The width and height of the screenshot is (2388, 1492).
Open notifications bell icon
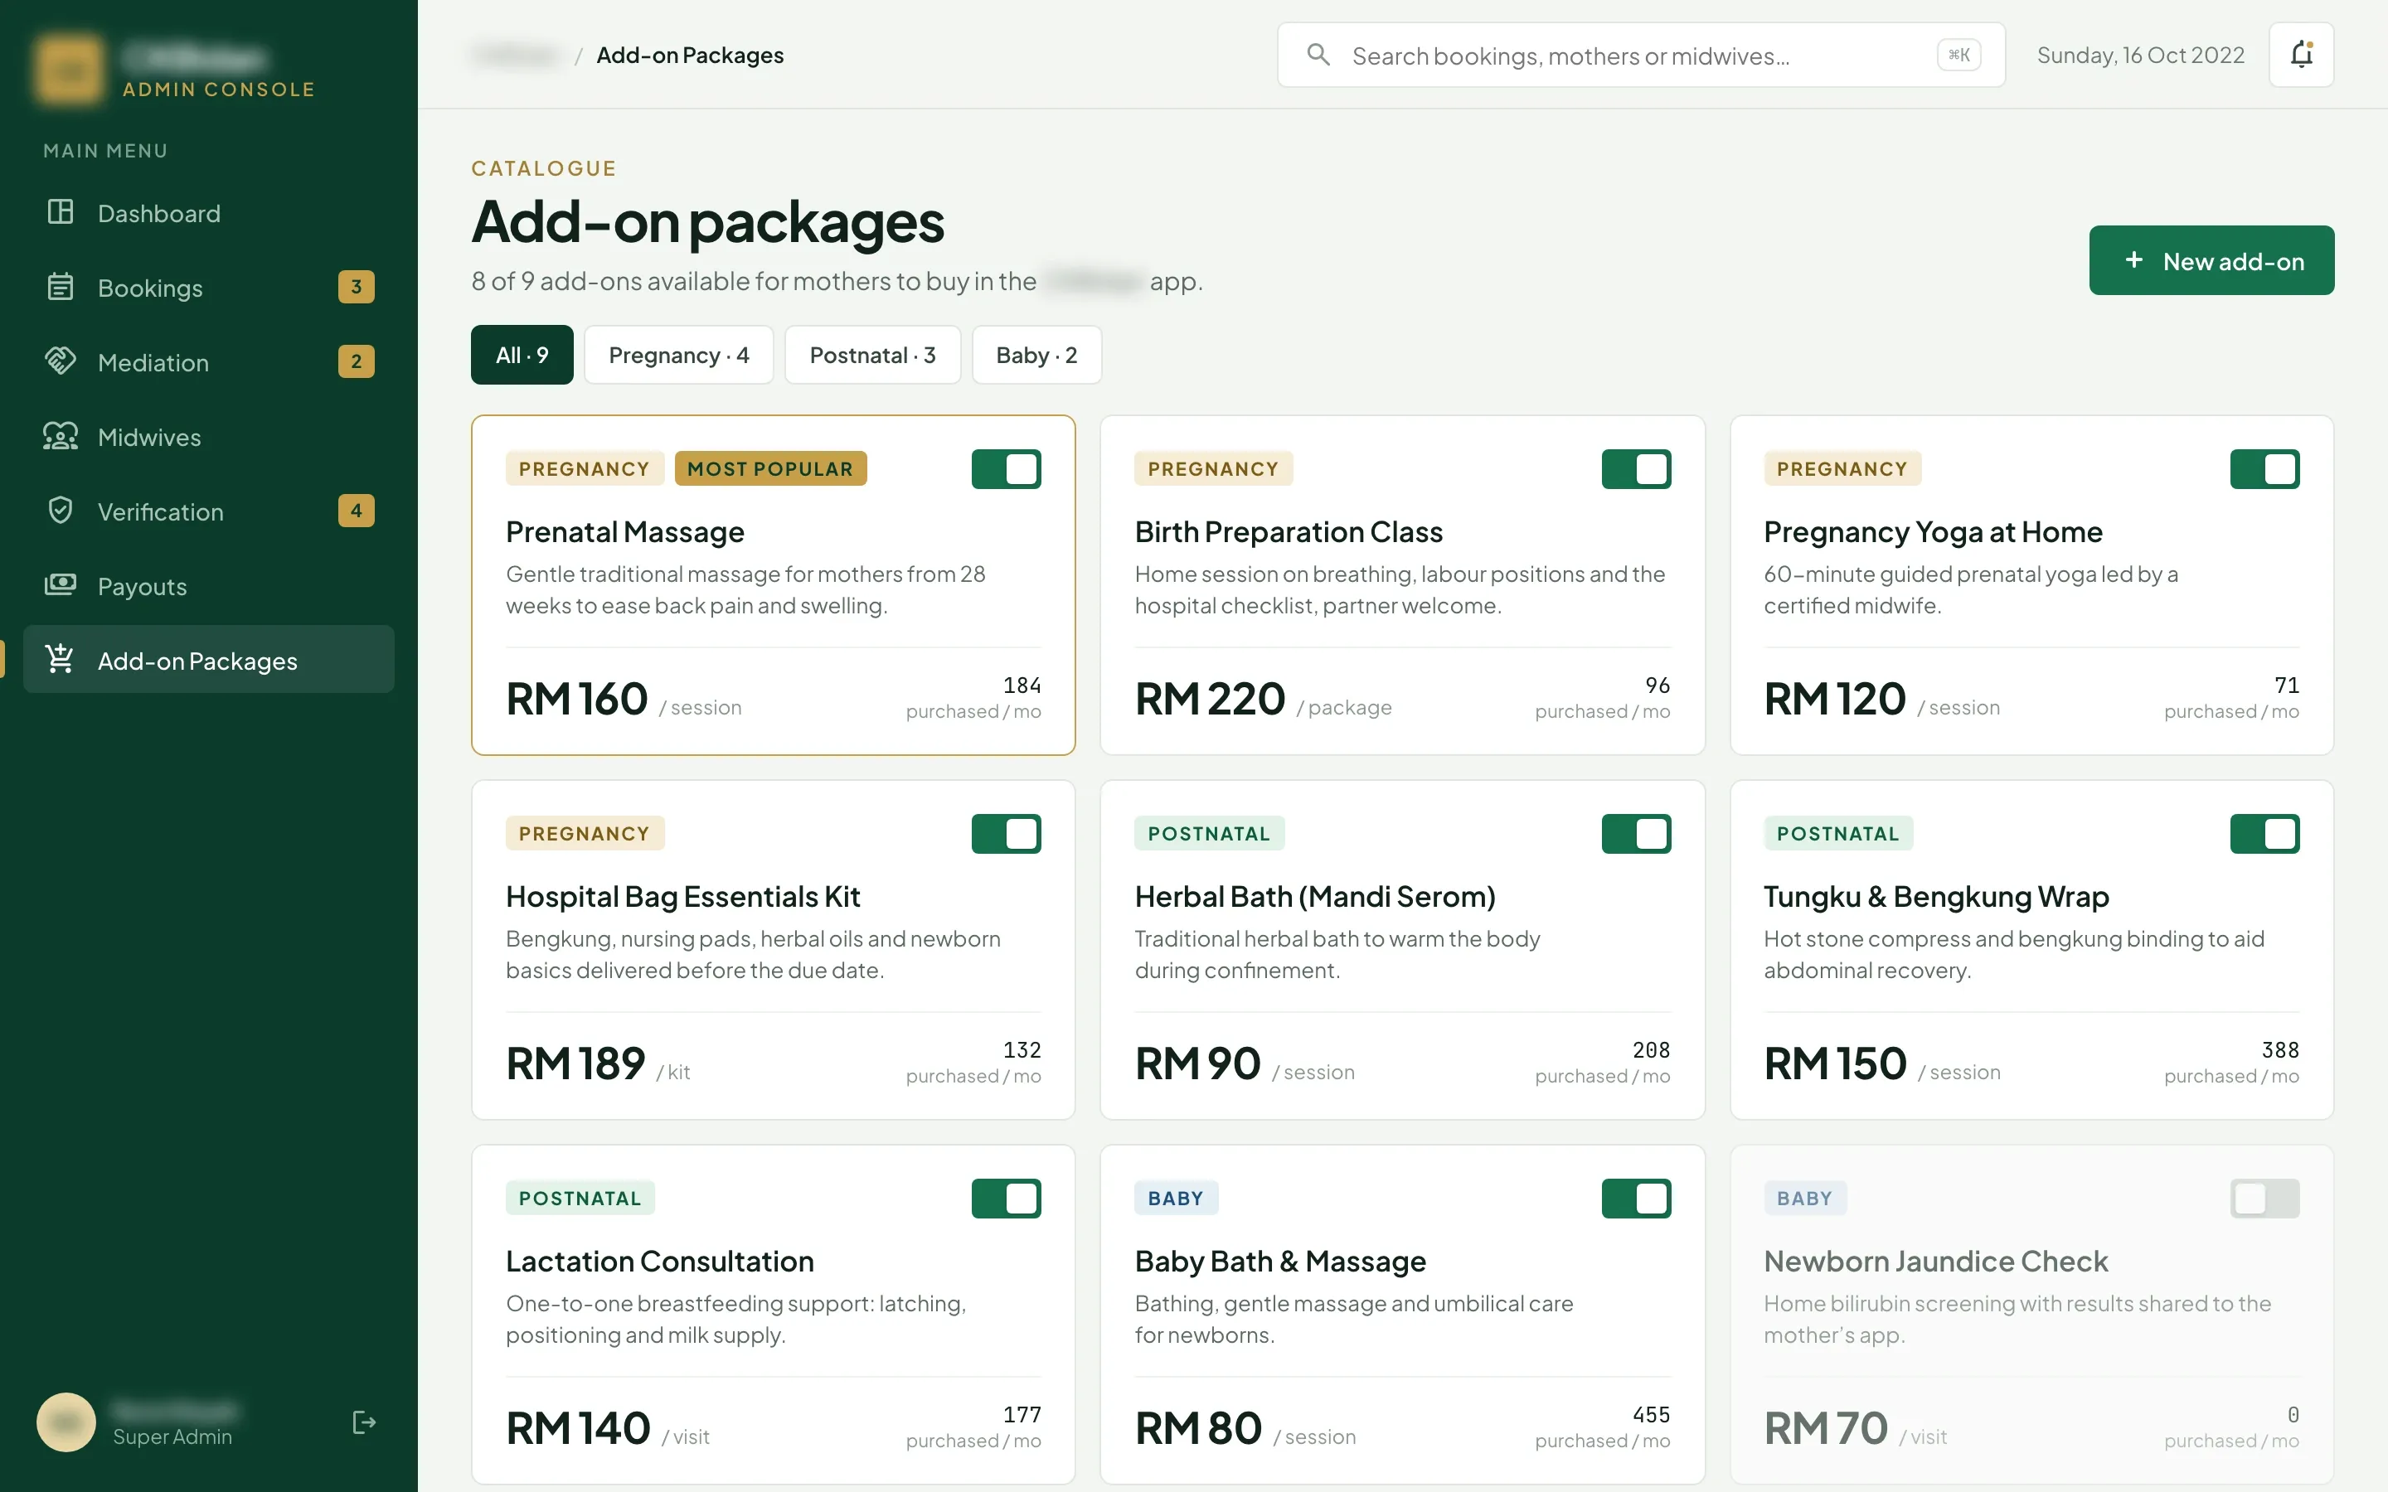(x=2301, y=54)
